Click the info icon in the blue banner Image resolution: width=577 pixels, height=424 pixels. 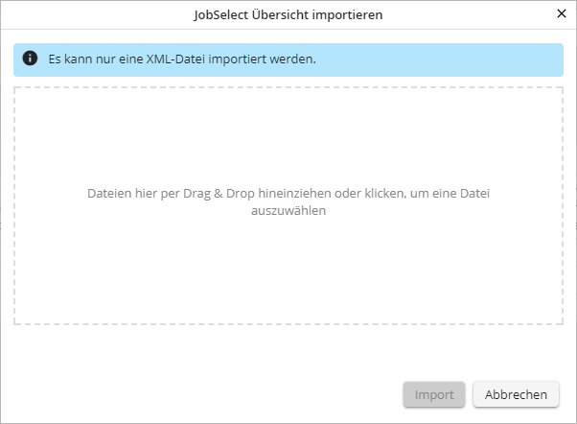[30, 59]
